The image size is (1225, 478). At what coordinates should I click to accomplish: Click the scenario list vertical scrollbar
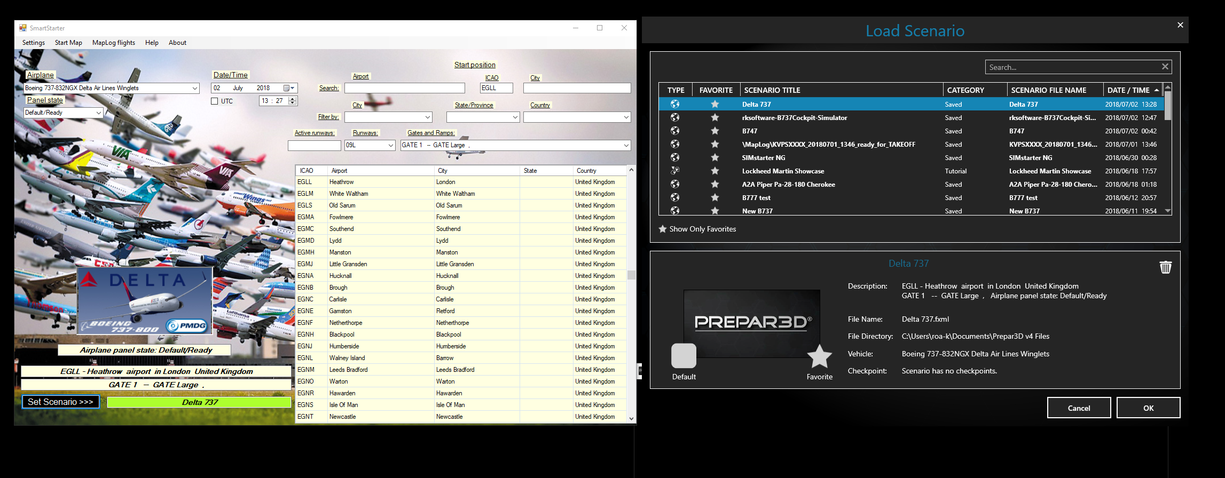(x=1168, y=105)
